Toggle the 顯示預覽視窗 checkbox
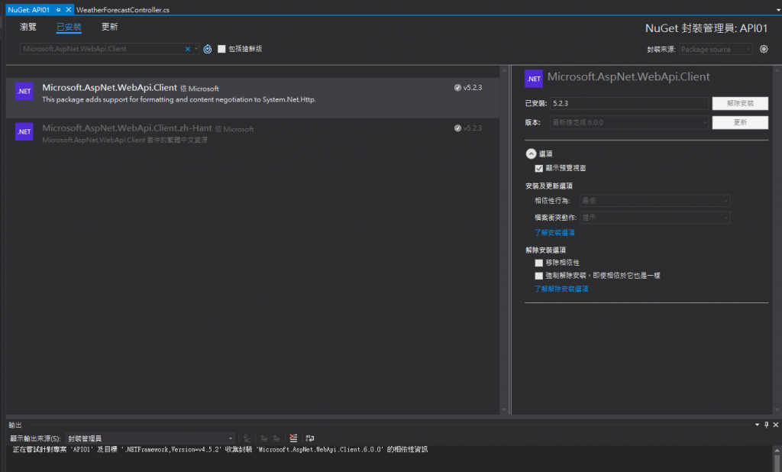This screenshot has height=472, width=782. tap(538, 168)
